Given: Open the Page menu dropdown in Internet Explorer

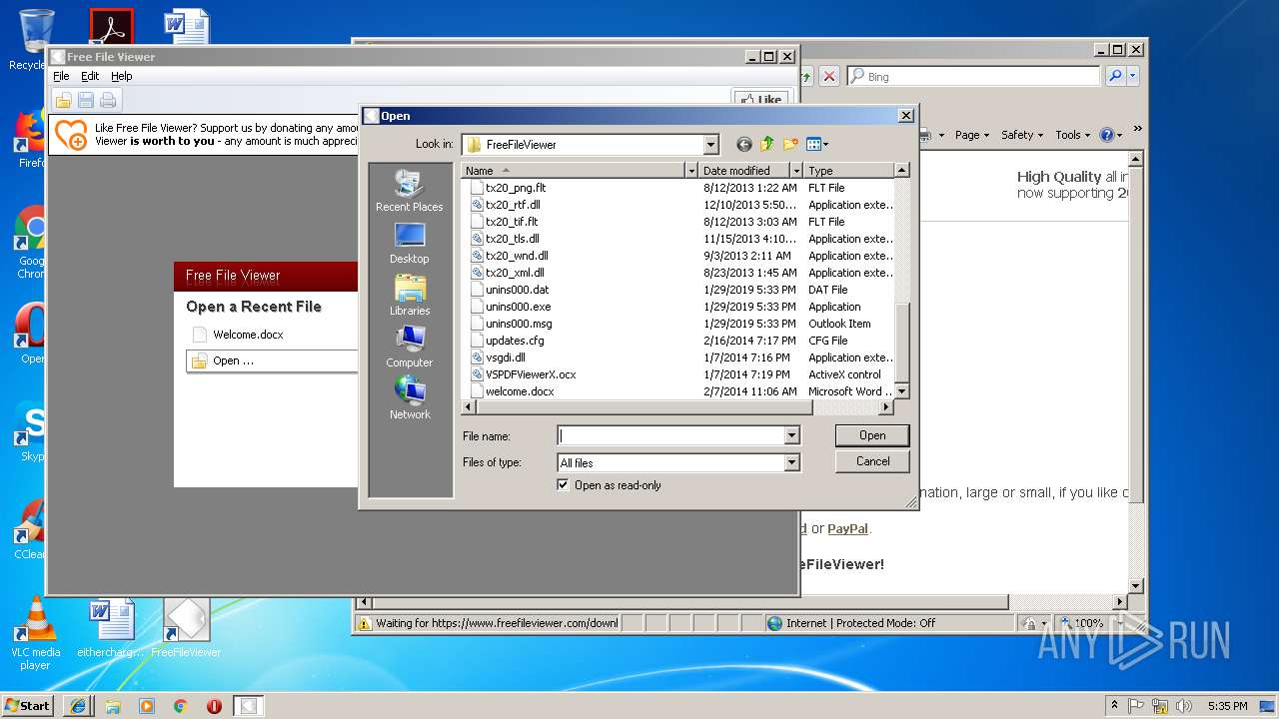Looking at the screenshot, I should (971, 135).
